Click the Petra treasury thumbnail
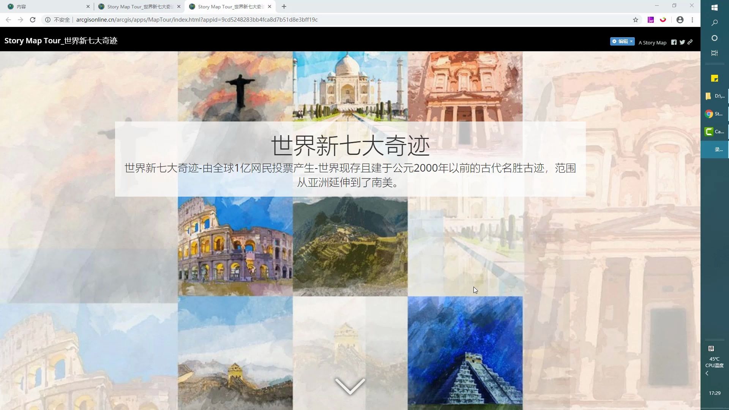The image size is (729, 410). (465, 87)
